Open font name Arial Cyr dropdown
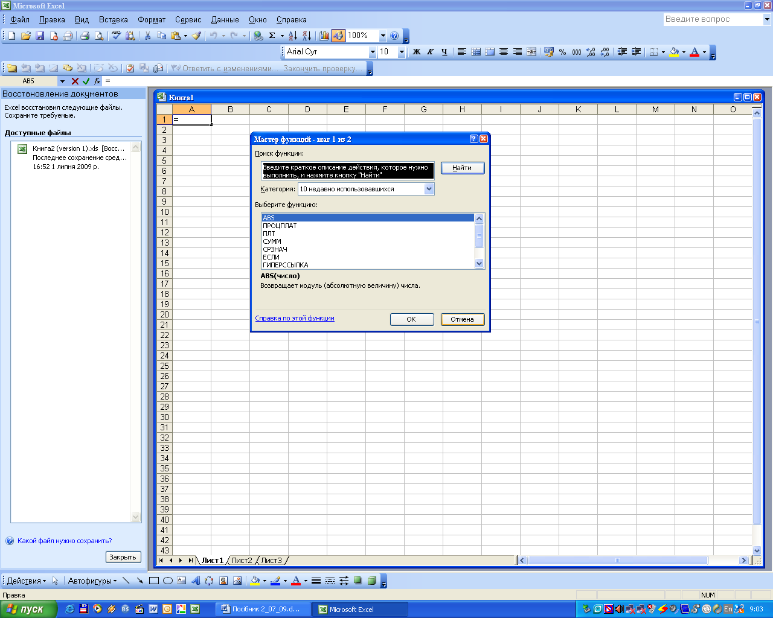The width and height of the screenshot is (773, 618). click(x=372, y=52)
